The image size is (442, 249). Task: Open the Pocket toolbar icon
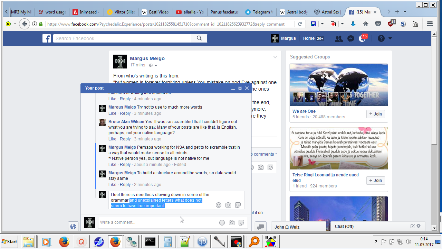click(x=378, y=24)
